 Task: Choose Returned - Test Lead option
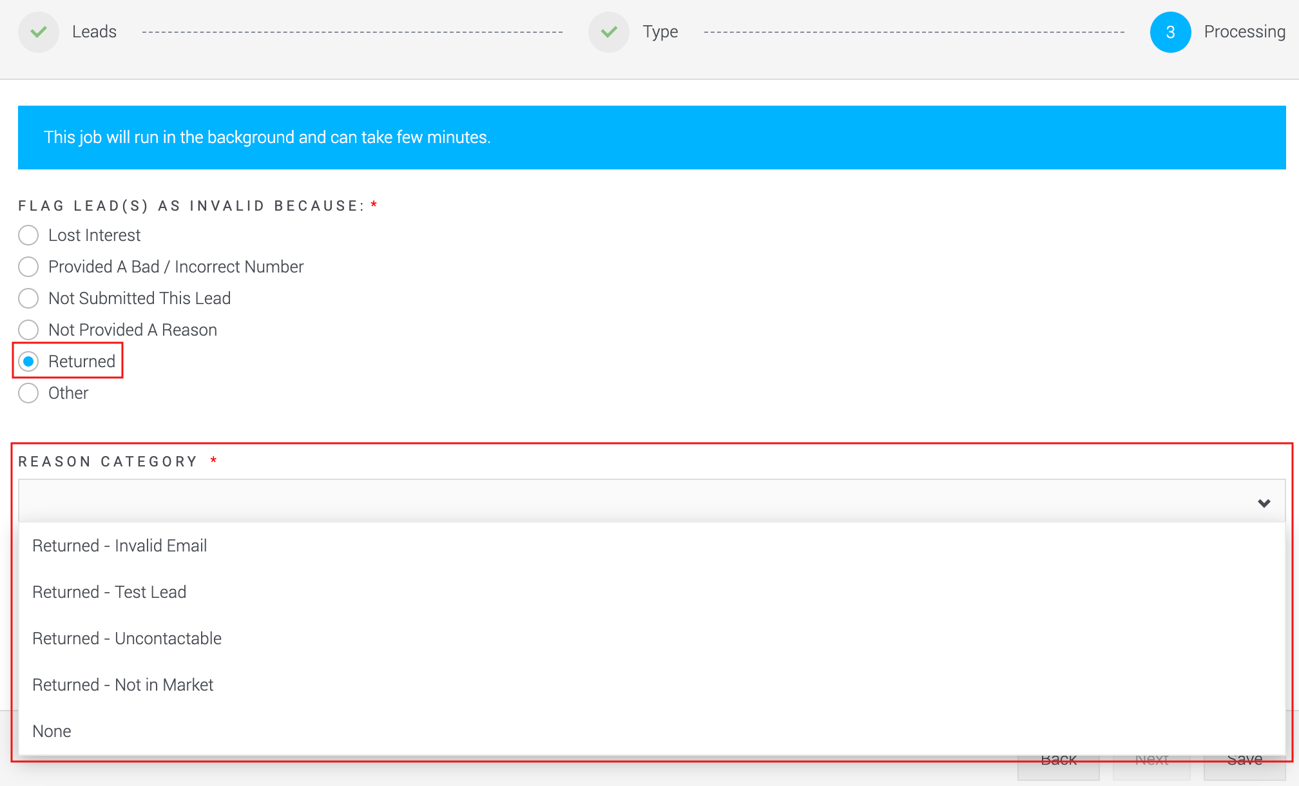(652, 592)
